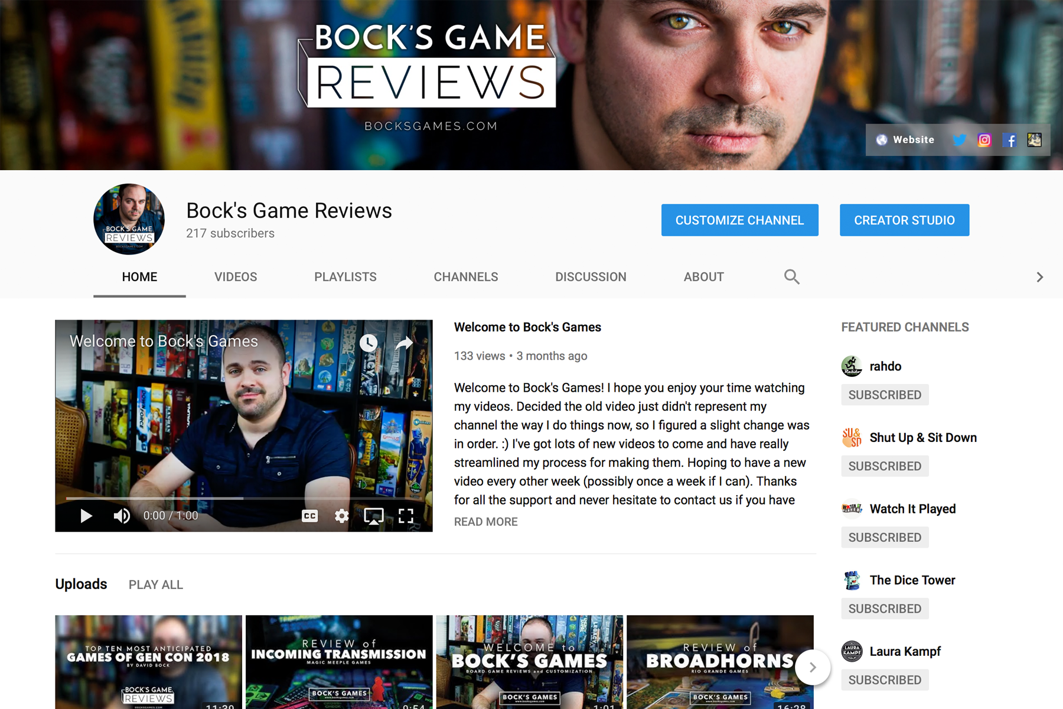Click Play All for uploads
The height and width of the screenshot is (709, 1063).
click(x=156, y=584)
